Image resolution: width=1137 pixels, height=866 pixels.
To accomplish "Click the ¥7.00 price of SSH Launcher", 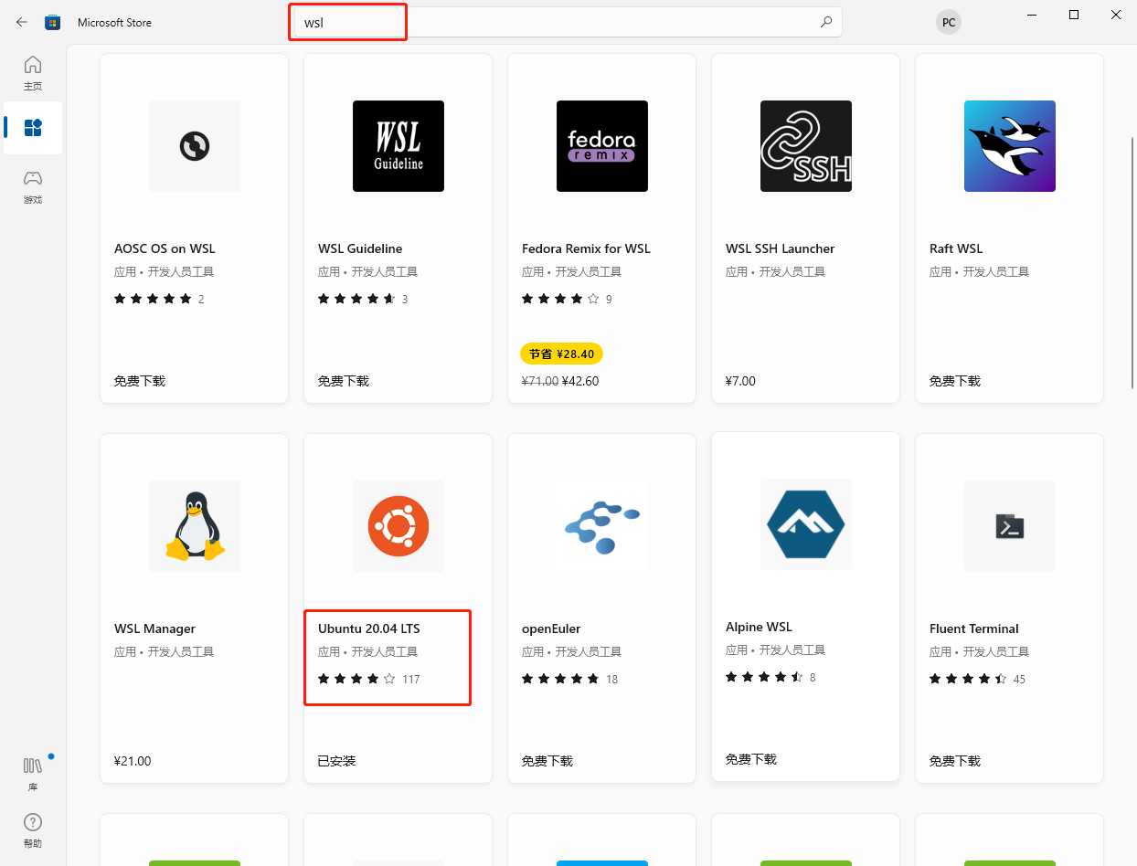I will pyautogui.click(x=740, y=381).
